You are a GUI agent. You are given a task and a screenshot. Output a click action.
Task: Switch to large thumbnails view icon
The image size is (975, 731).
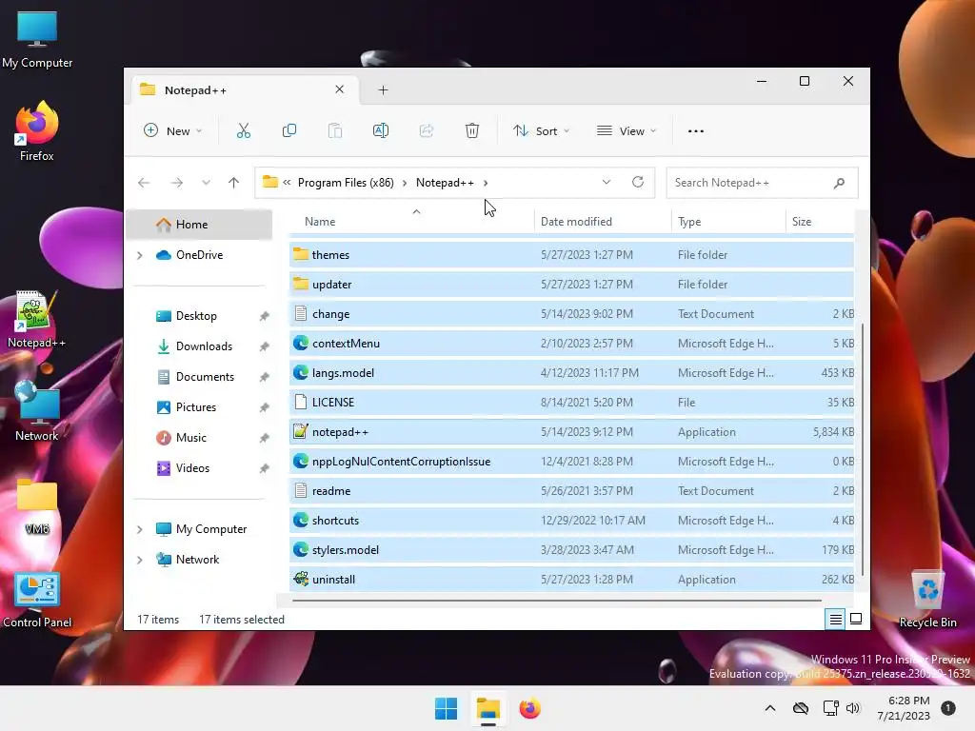click(x=856, y=619)
